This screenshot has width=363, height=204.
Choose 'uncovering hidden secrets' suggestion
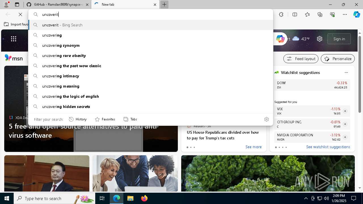click(151, 107)
